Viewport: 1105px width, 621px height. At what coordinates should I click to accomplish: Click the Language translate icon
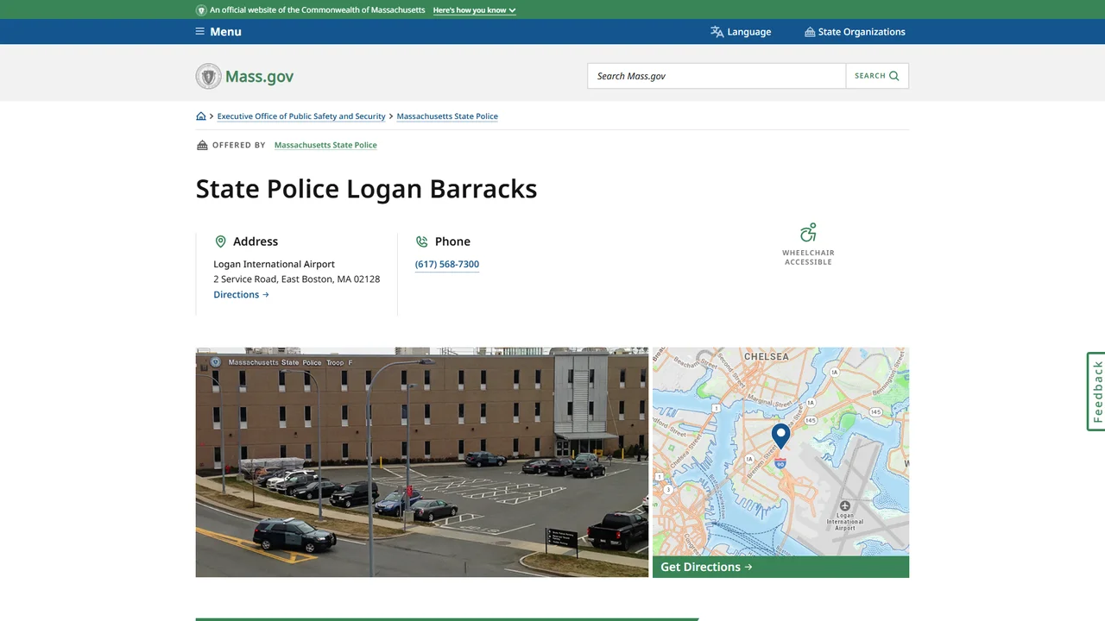click(x=717, y=32)
